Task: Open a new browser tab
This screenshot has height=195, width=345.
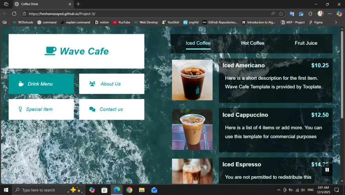Action: 78,4
